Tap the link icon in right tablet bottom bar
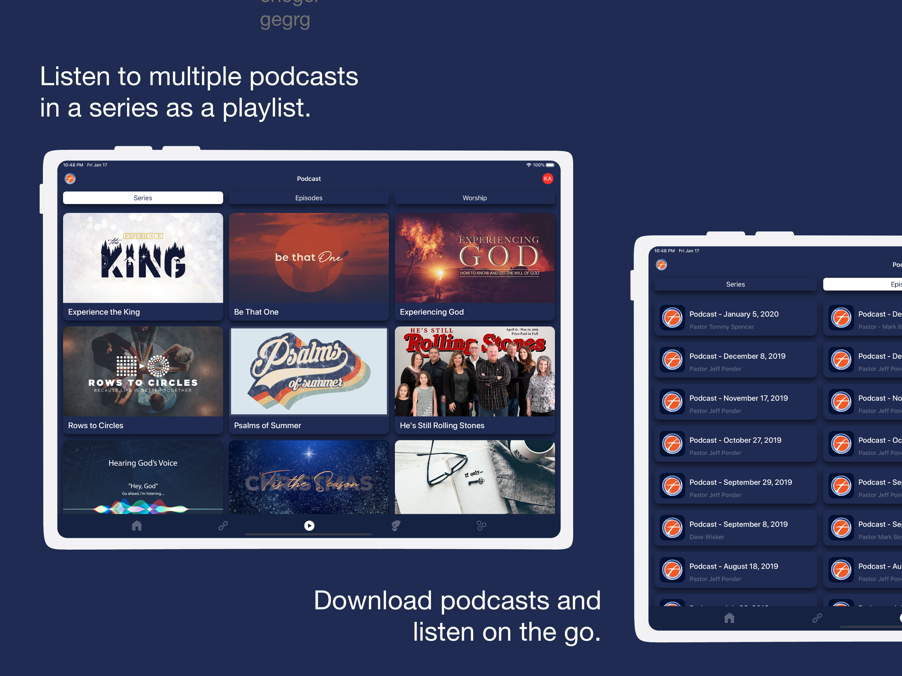 (817, 618)
